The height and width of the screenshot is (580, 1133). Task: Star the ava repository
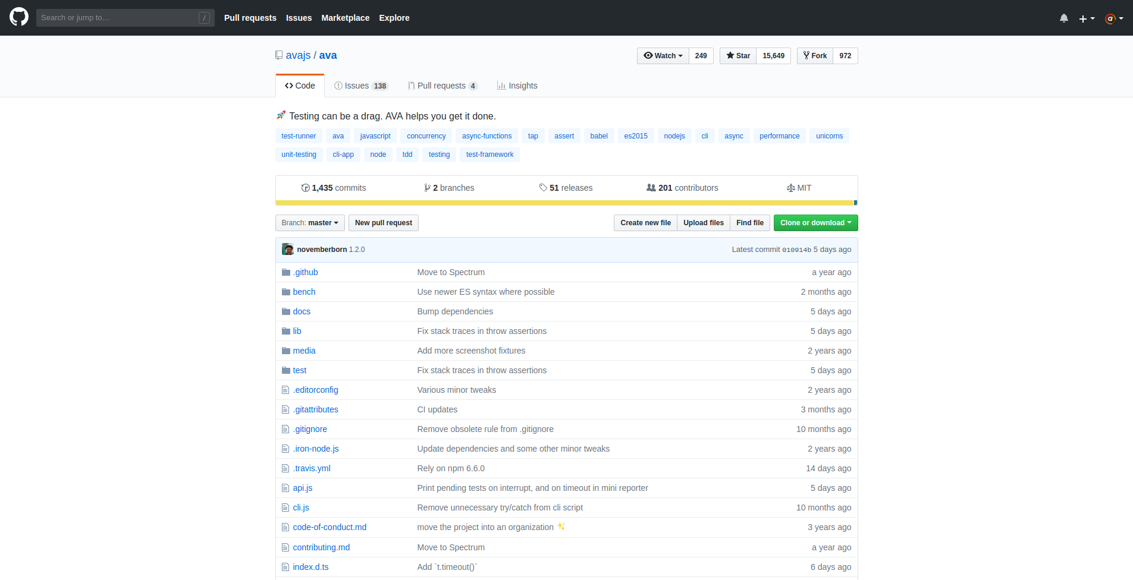click(738, 56)
